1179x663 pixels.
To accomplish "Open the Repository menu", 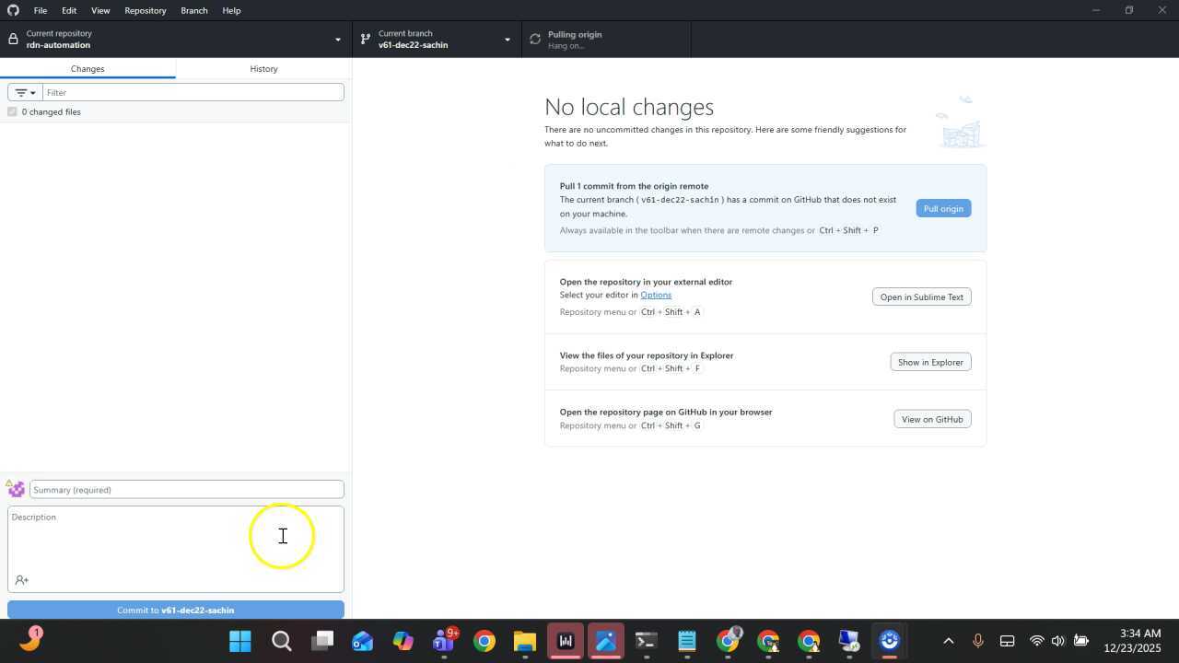I will tap(145, 10).
